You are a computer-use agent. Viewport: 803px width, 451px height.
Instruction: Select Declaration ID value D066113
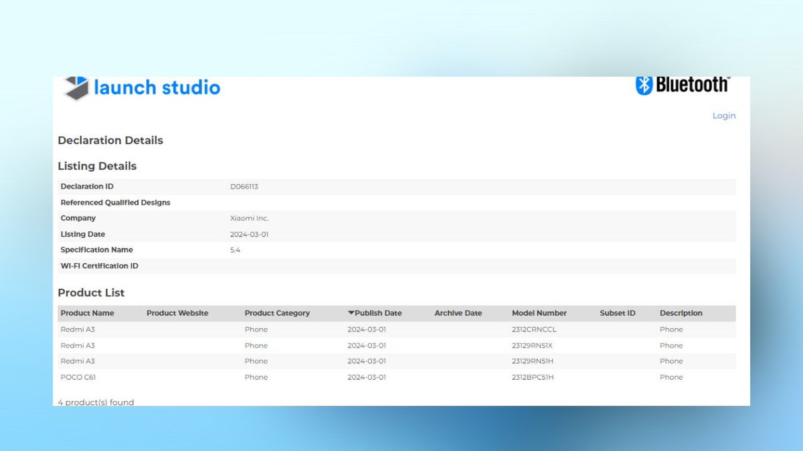coord(244,186)
